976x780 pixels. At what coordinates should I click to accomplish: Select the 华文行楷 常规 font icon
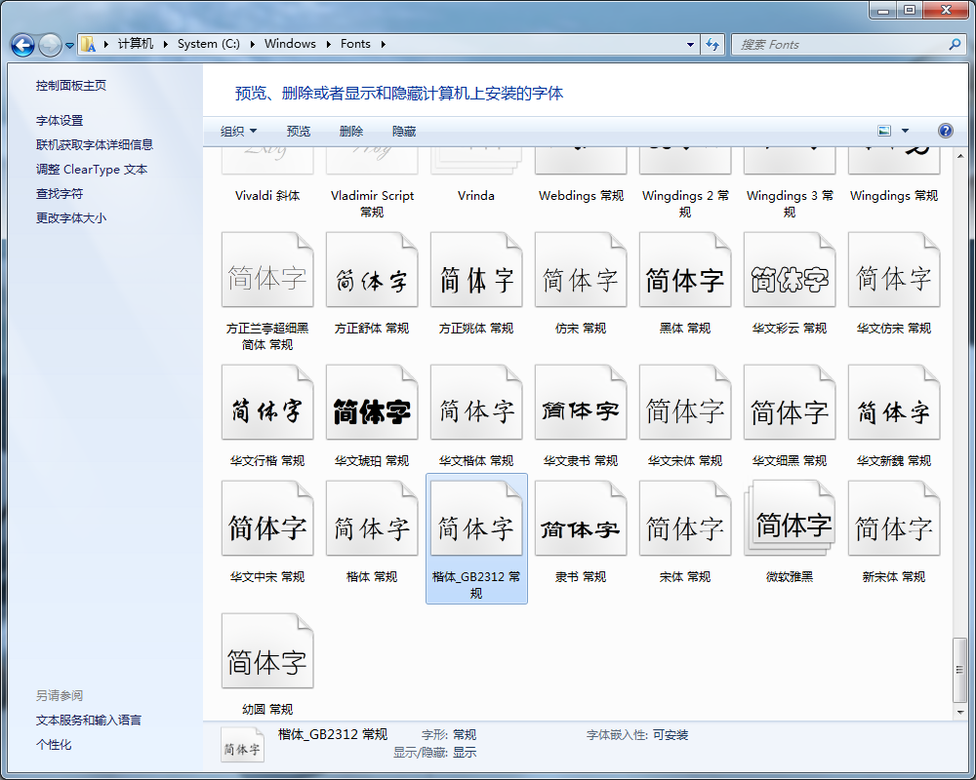click(x=267, y=403)
